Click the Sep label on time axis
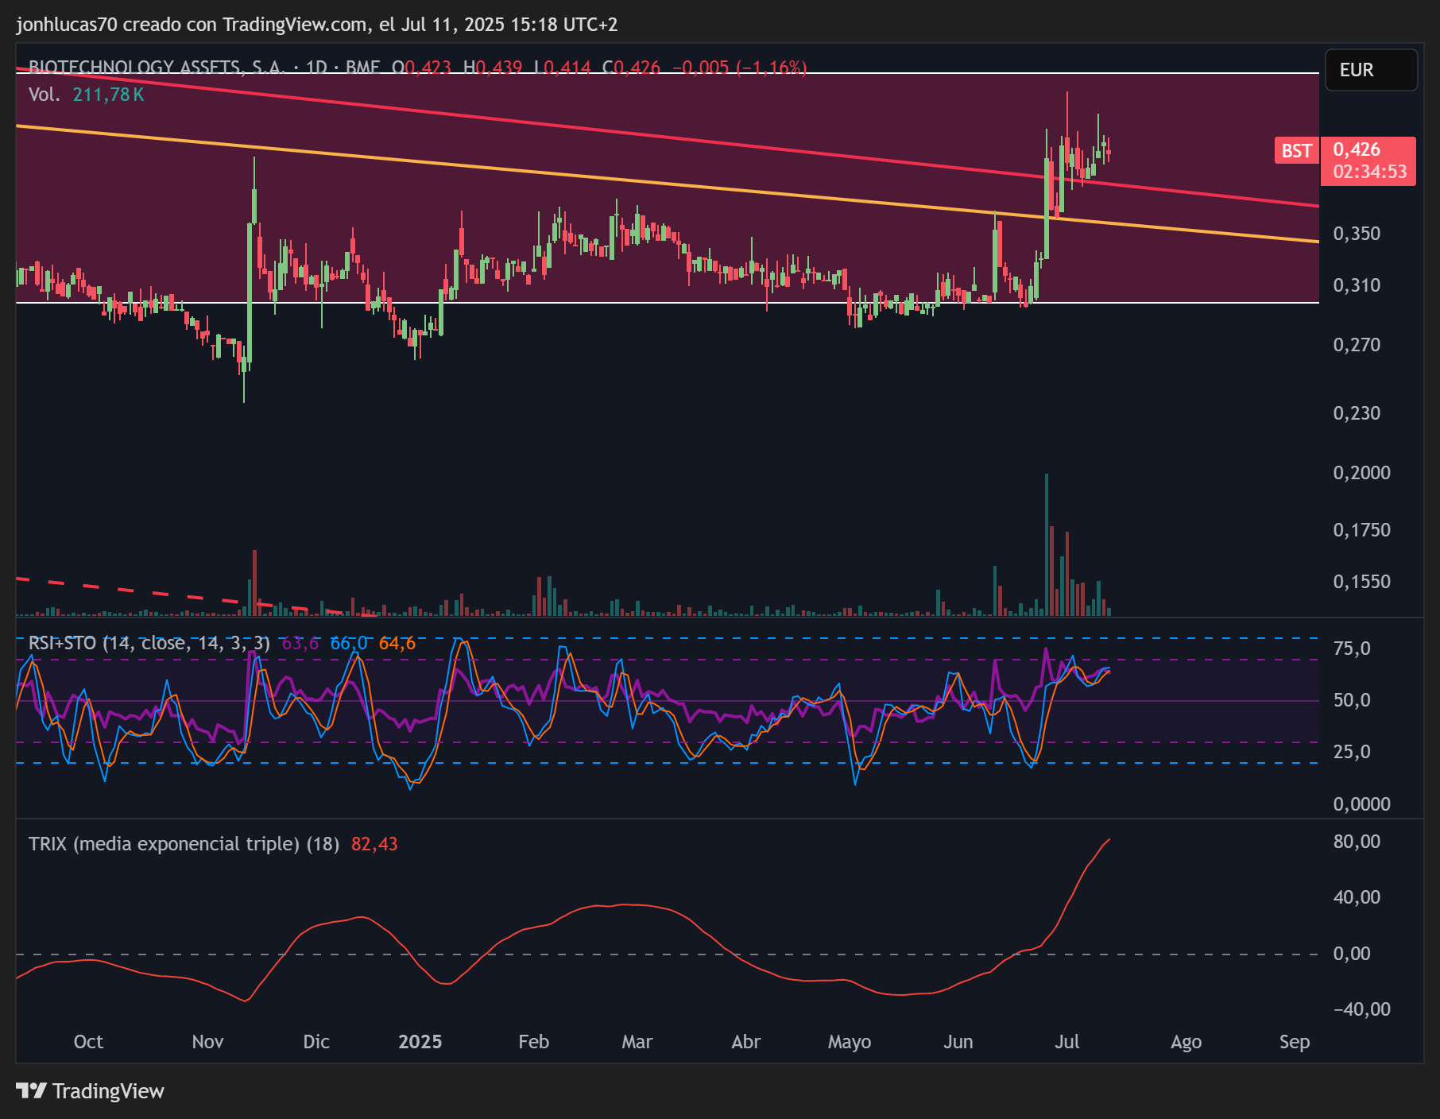 coord(1295,1042)
